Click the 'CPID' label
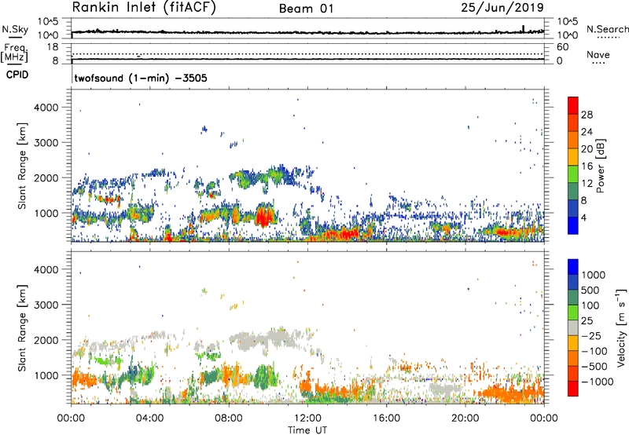629x435 pixels. pos(17,75)
